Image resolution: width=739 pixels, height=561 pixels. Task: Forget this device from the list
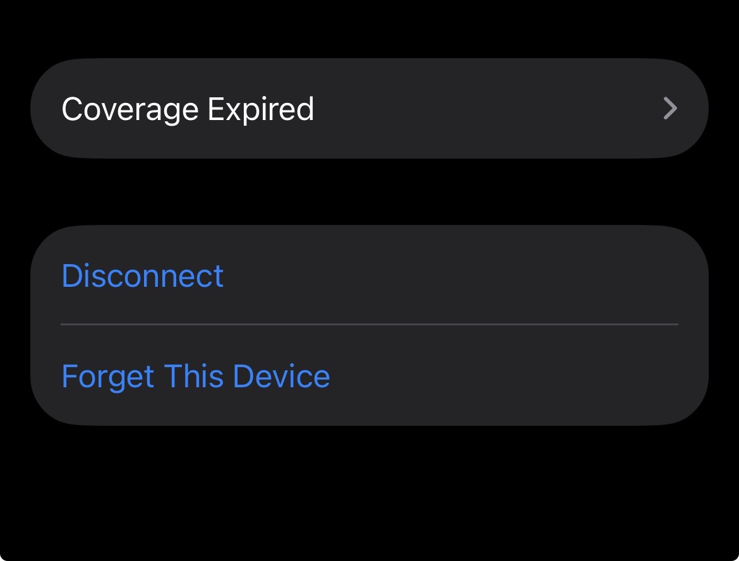[196, 376]
